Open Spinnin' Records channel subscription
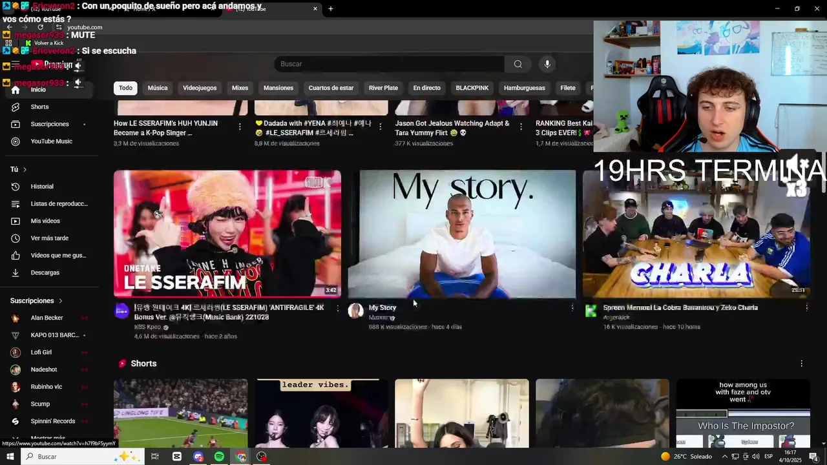This screenshot has height=465, width=827. (x=50, y=421)
